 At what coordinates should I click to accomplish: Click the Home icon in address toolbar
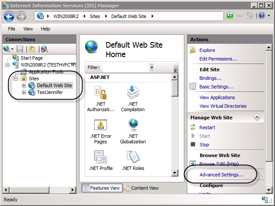[249, 16]
